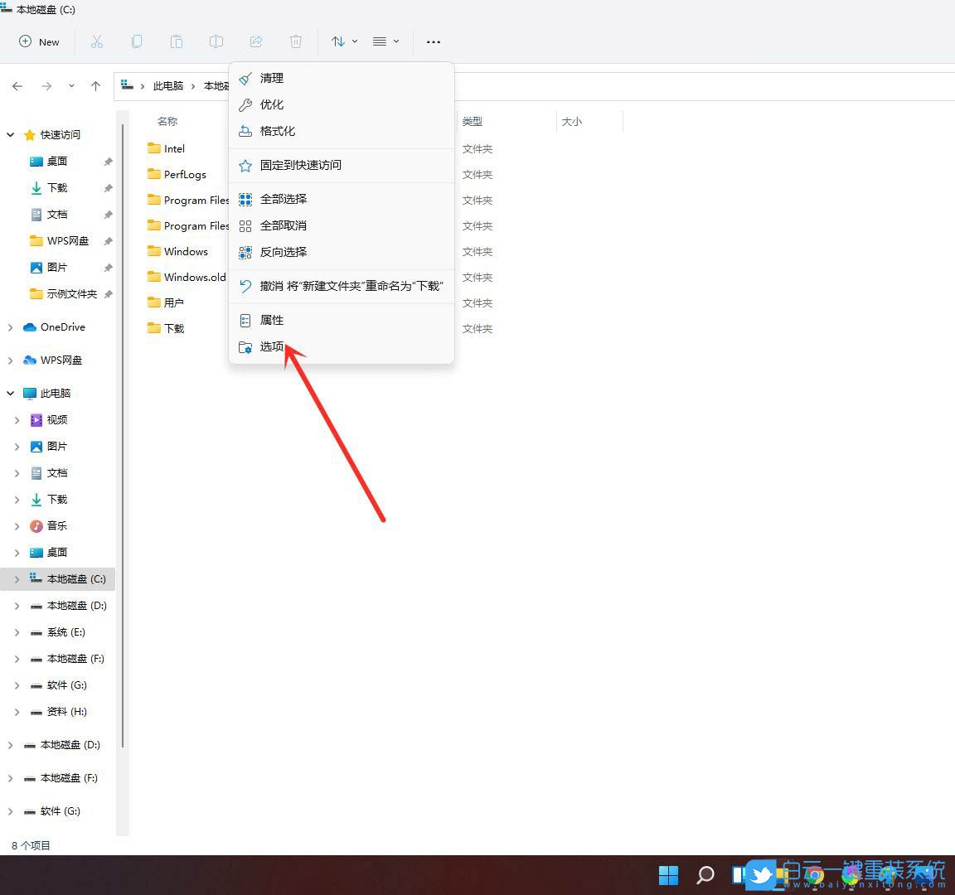The image size is (955, 895).
Task: Launch Twitter from the taskbar
Action: (760, 874)
